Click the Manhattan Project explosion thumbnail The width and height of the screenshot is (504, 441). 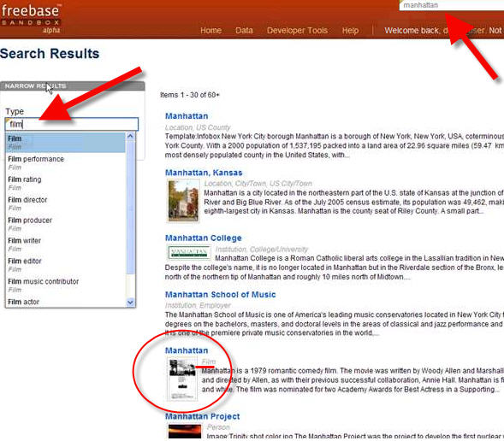point(185,432)
